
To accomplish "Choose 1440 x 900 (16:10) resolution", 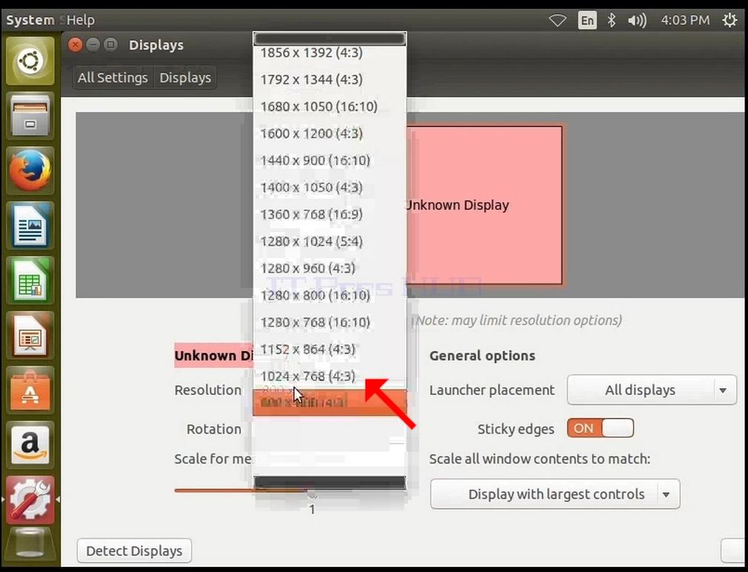I will click(x=330, y=160).
